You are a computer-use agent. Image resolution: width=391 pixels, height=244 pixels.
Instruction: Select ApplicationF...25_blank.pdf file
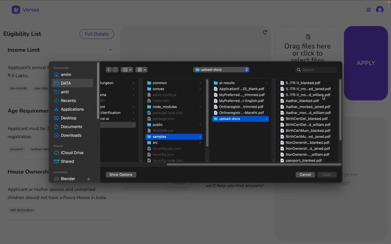click(x=241, y=89)
